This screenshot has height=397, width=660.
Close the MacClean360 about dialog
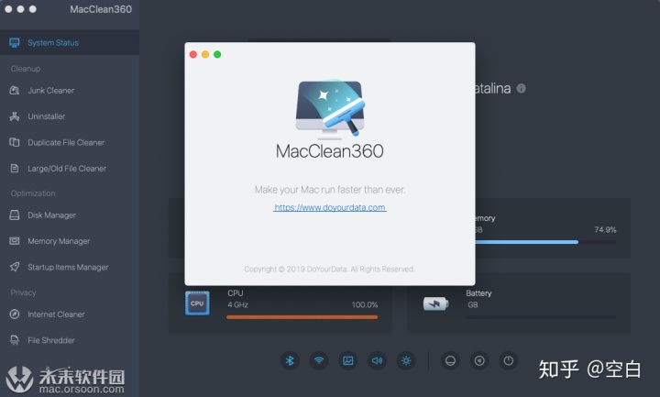point(193,54)
